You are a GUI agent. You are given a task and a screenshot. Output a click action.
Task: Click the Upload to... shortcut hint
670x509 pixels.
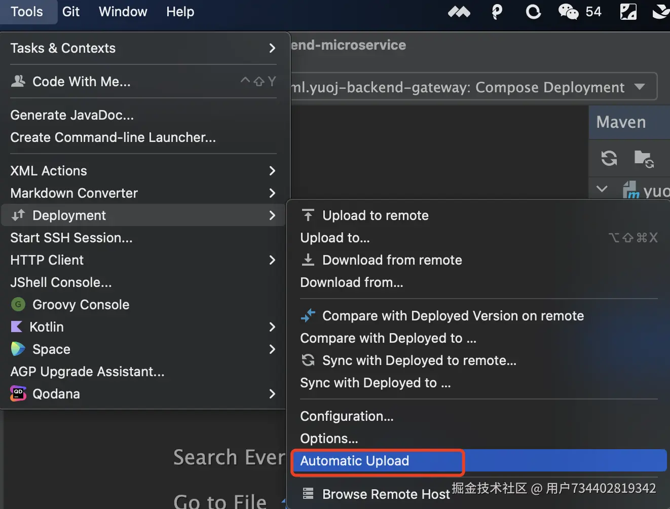[633, 238]
